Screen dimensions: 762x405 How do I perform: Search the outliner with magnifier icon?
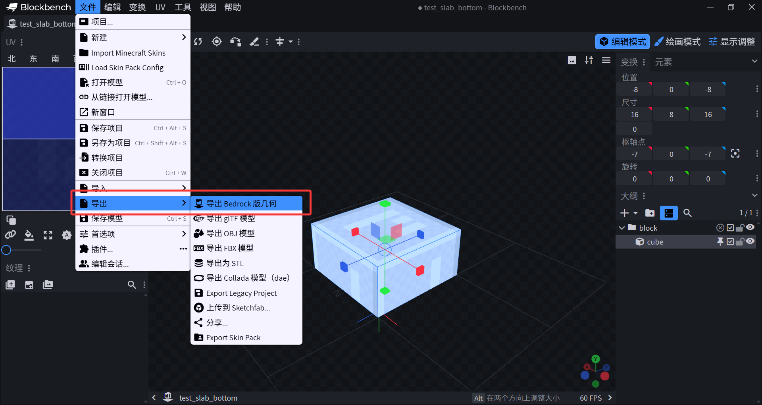pos(687,213)
